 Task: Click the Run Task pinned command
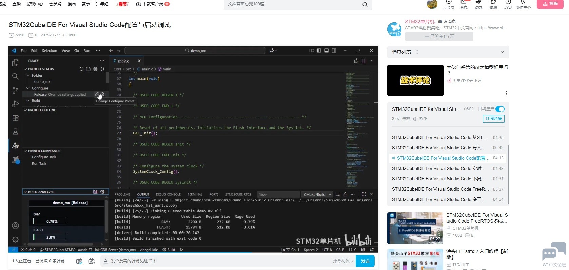click(39, 164)
